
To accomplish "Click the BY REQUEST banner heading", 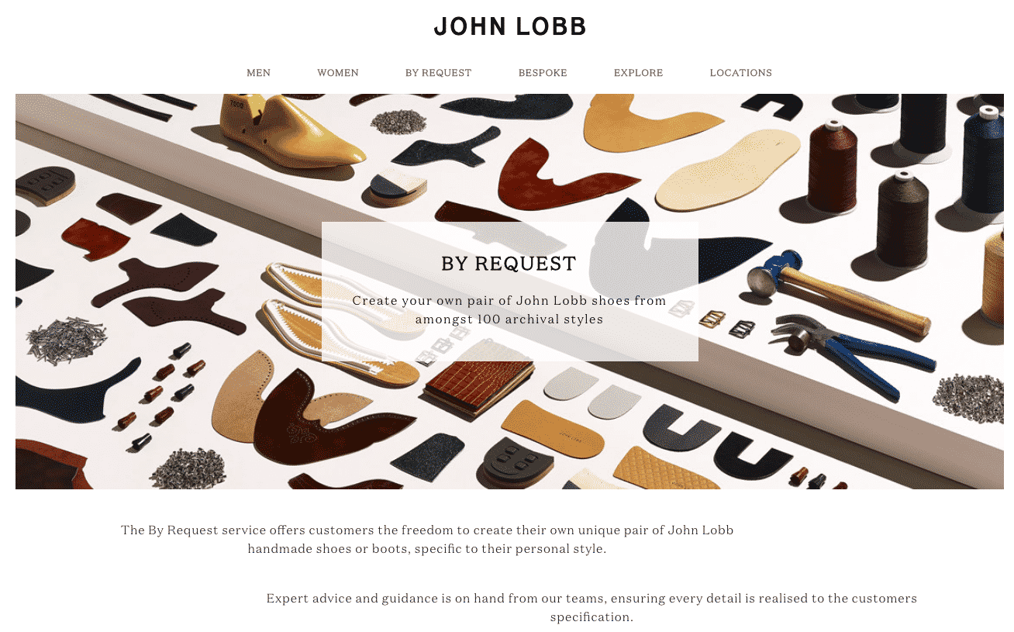I will click(x=509, y=264).
